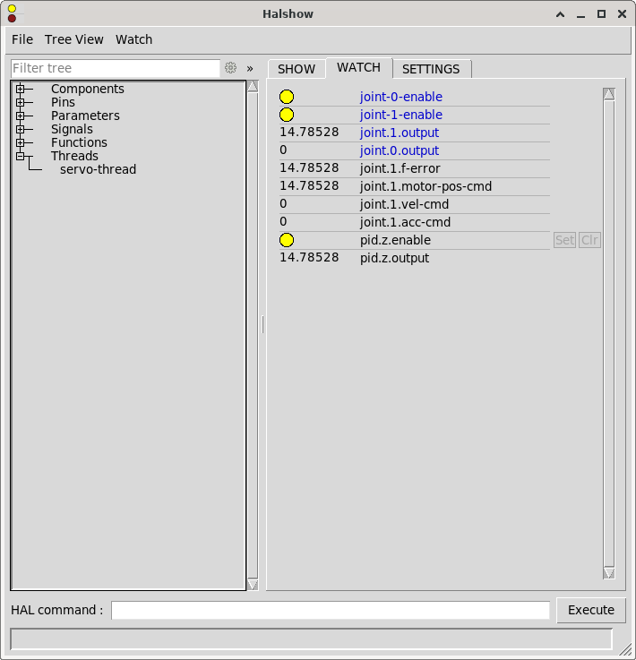Expand the Components tree node
Image resolution: width=636 pixels, height=660 pixels.
tap(20, 89)
